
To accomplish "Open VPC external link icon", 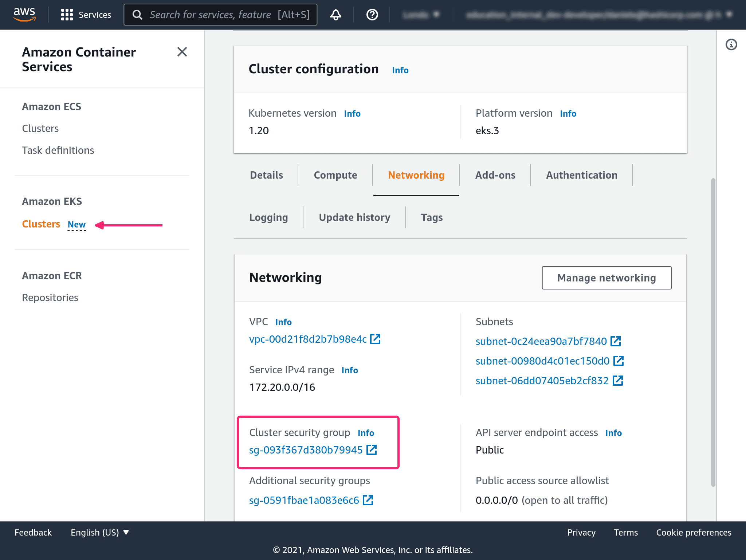I will (x=375, y=339).
